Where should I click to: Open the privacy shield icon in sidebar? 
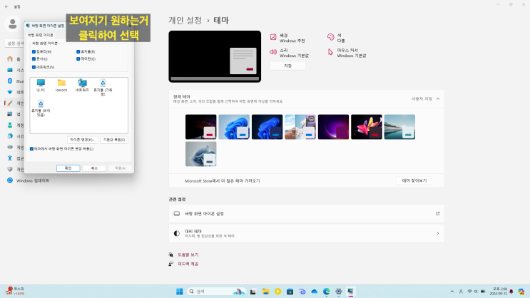[10, 169]
